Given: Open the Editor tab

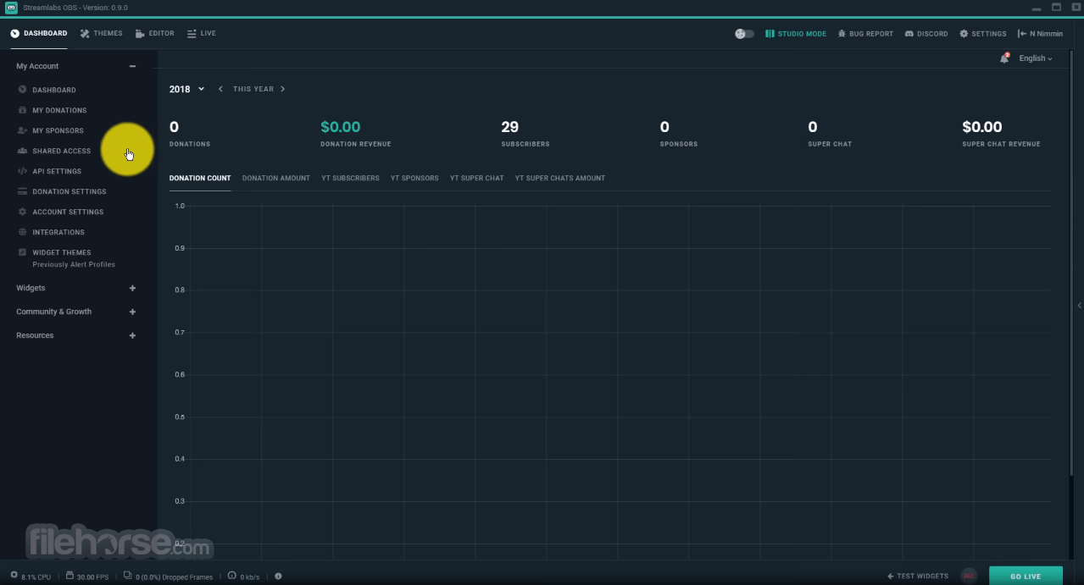Looking at the screenshot, I should point(154,34).
